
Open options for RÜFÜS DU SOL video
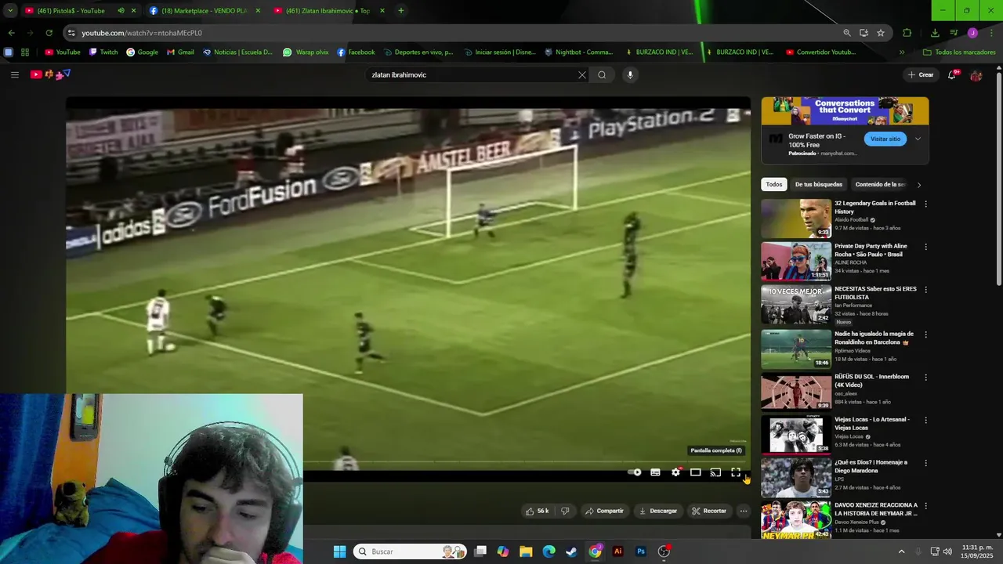click(x=925, y=377)
